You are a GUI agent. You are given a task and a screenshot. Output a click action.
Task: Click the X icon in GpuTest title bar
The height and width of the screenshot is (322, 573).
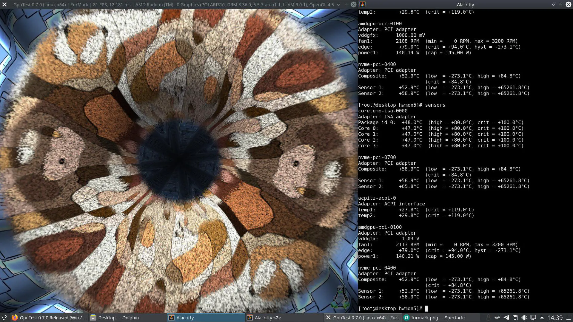click(4, 4)
